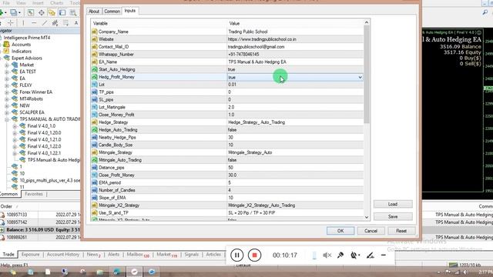Minimize the recorder bar with dash icon

click(x=384, y=255)
